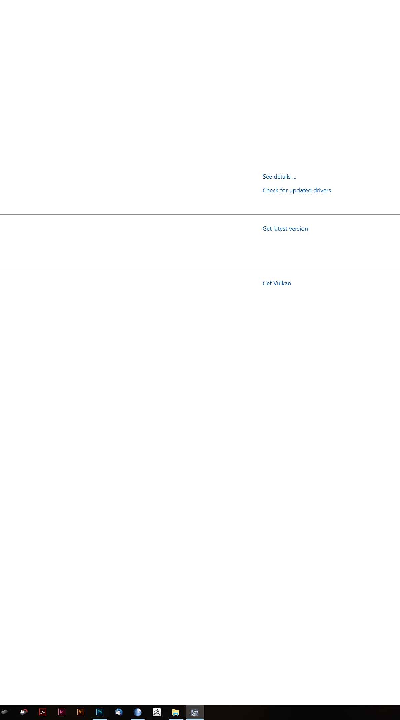Viewport: 400px width, 720px height.
Task: Open Adobe Acrobat from the taskbar
Action: (43, 712)
